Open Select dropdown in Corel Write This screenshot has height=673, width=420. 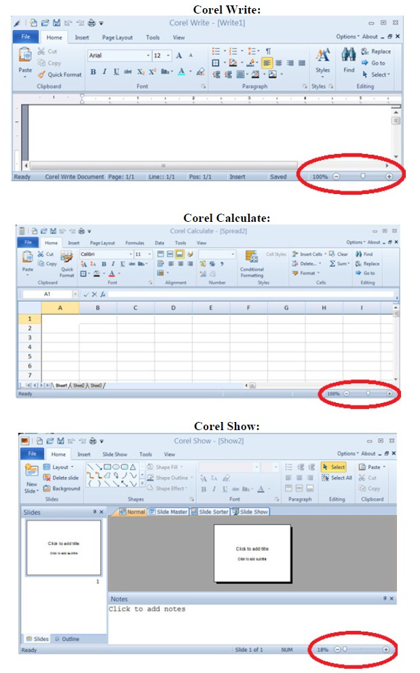(x=376, y=75)
